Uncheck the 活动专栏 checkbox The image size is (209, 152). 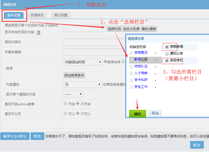(167, 61)
